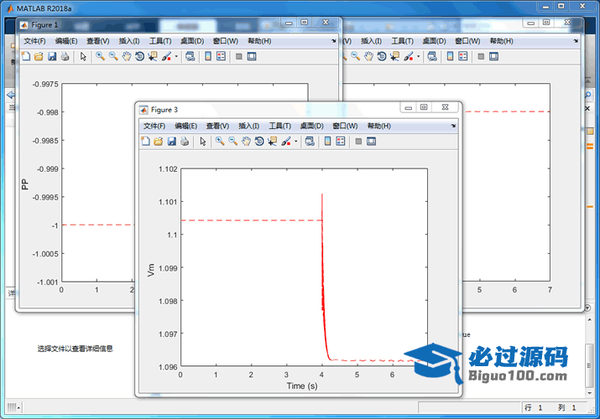Open 文件(F) menu in Figure 3
This screenshot has width=600, height=419.
pyautogui.click(x=154, y=126)
